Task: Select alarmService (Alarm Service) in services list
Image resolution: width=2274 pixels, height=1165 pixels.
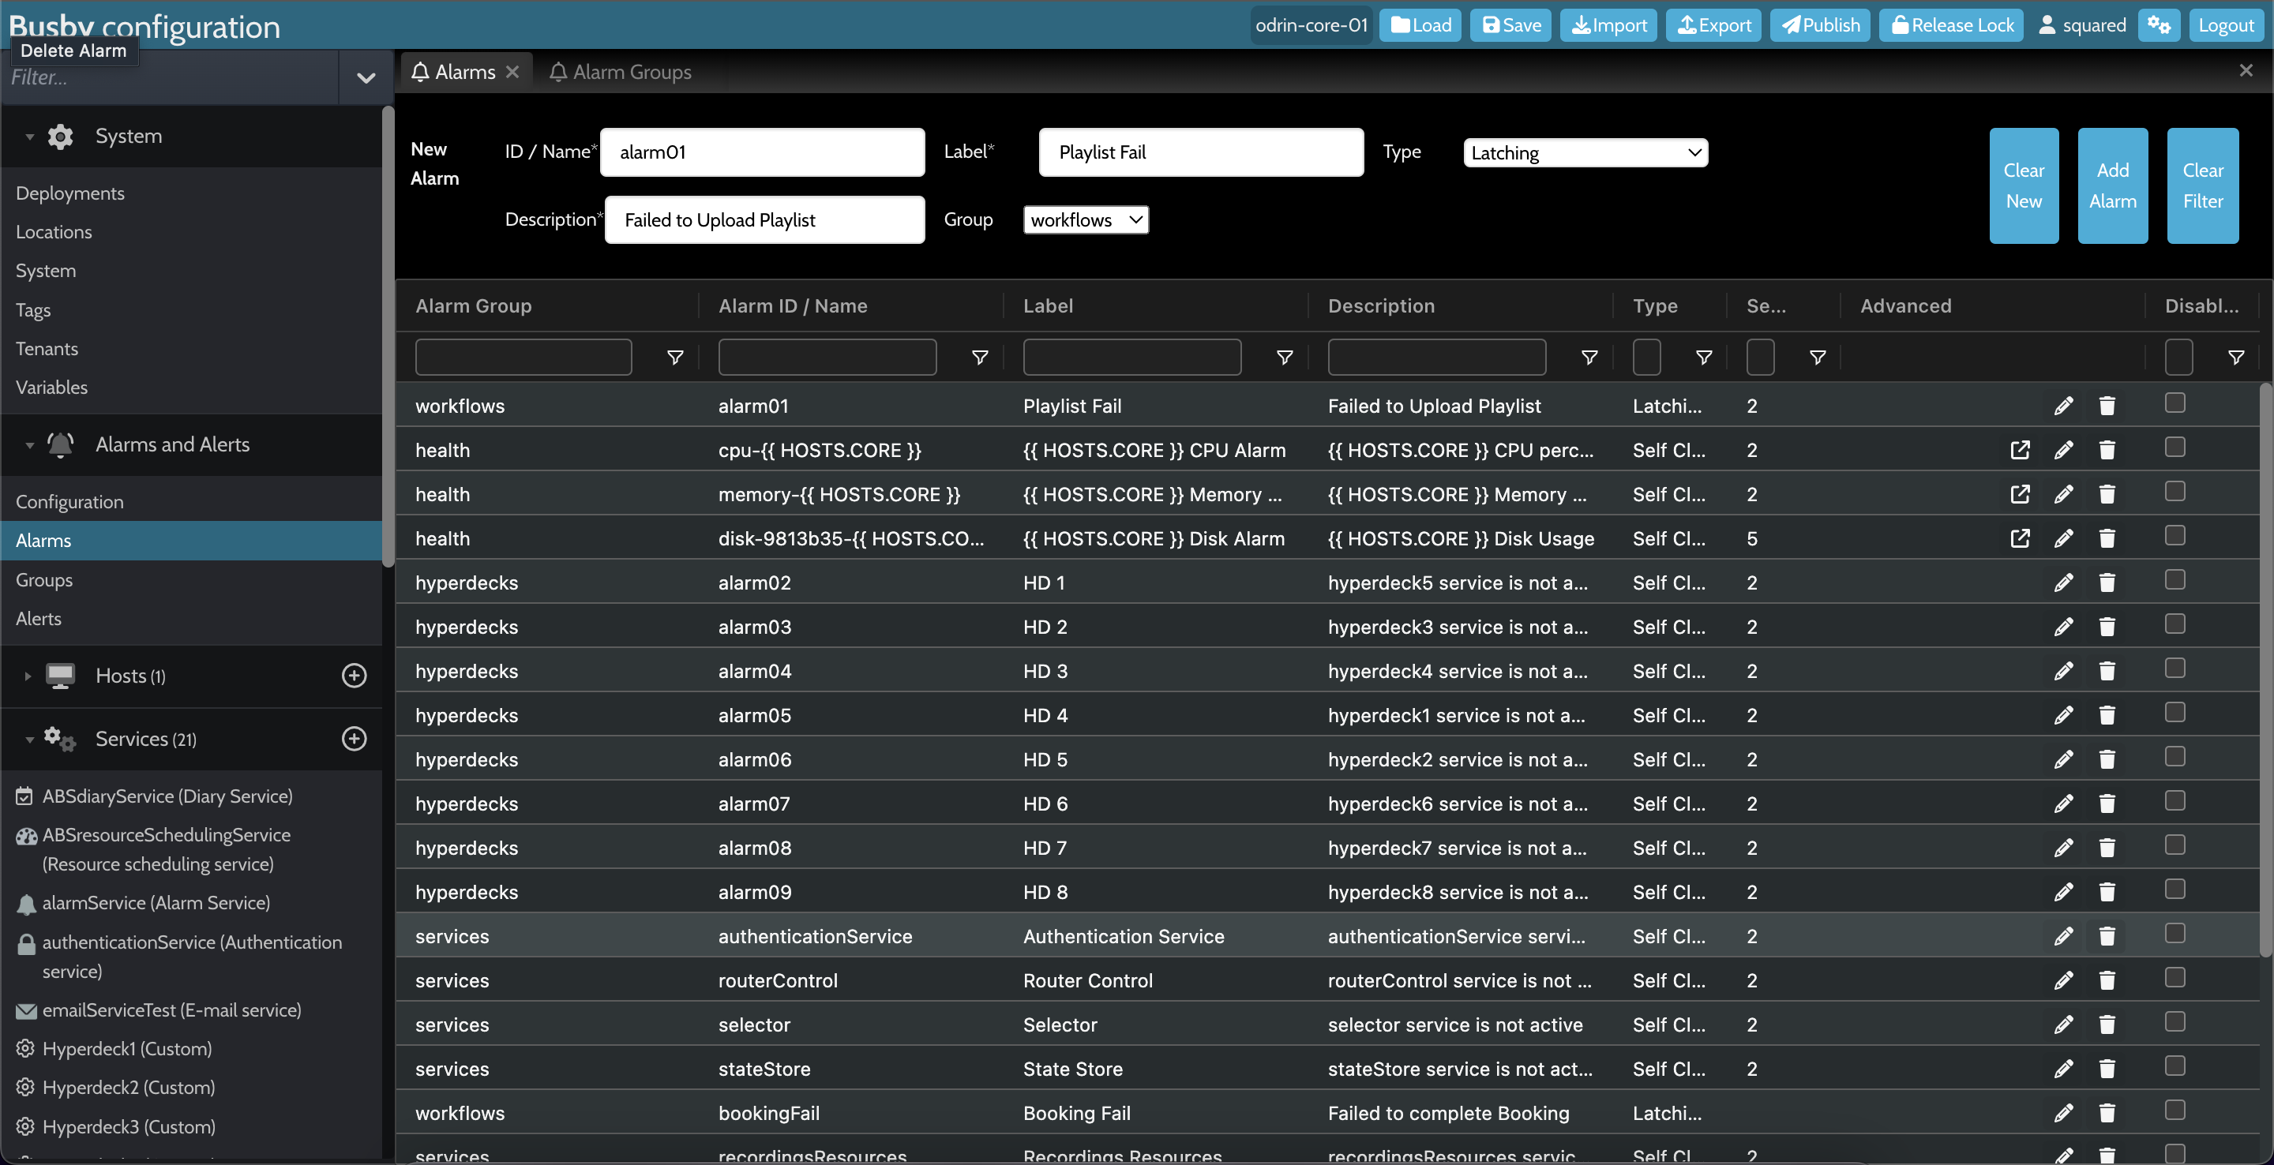Action: 156,903
